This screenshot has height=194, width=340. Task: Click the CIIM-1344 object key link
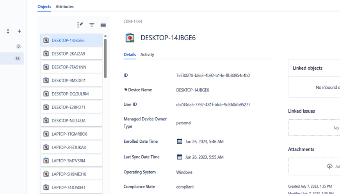point(133,22)
